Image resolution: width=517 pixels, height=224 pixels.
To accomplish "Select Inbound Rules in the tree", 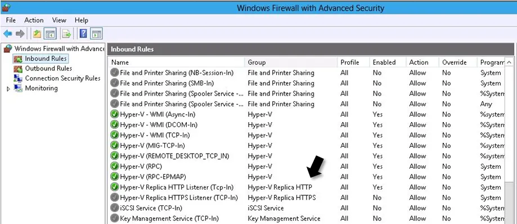I will pyautogui.click(x=46, y=59).
